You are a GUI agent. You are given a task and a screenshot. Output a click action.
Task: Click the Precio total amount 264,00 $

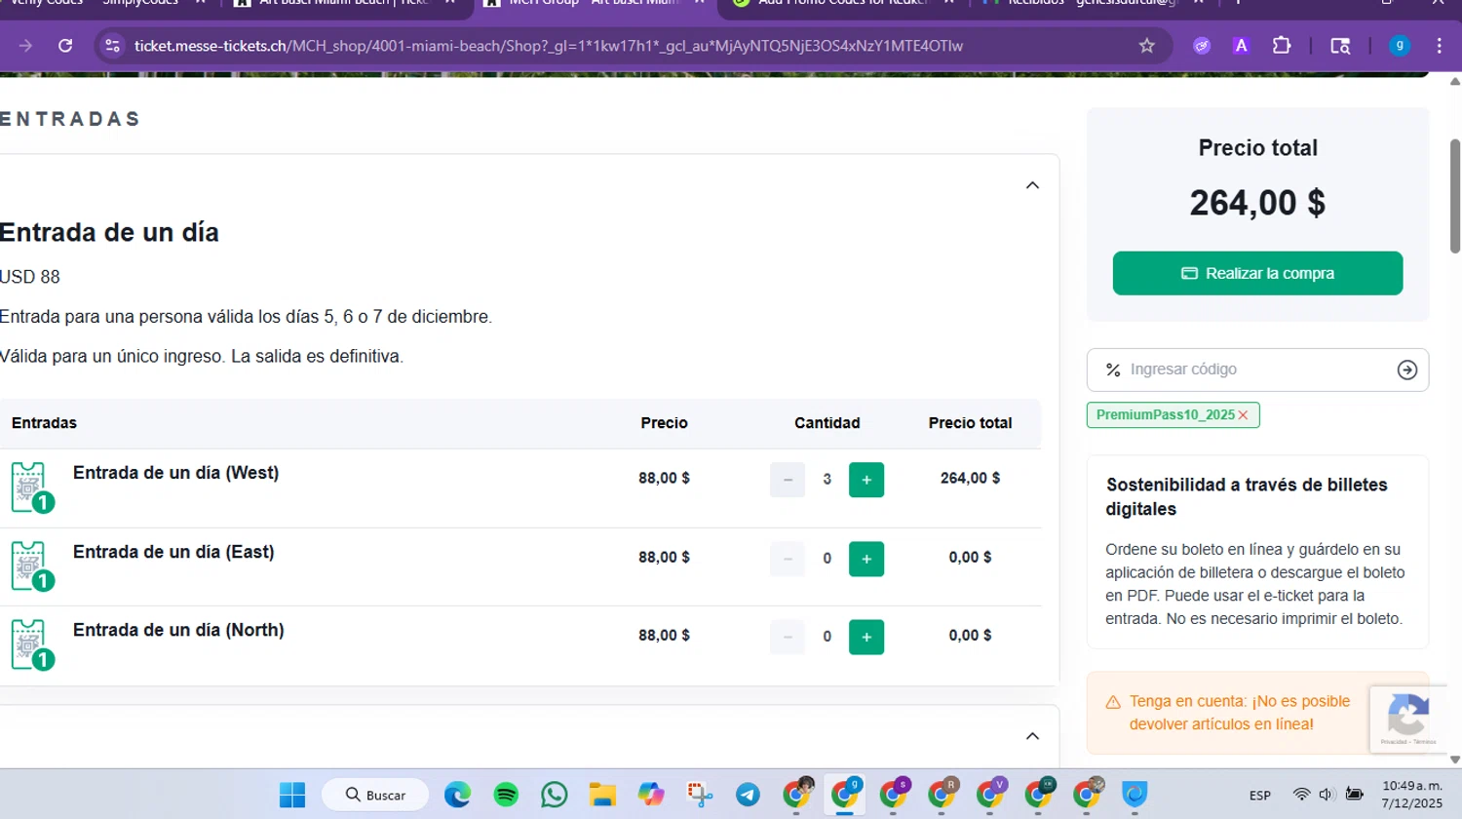1257,203
